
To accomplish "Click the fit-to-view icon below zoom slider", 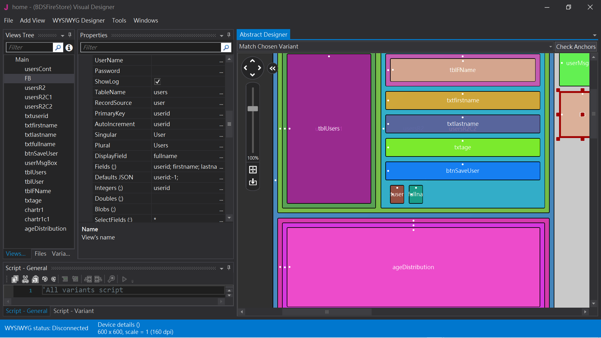I will [253, 170].
